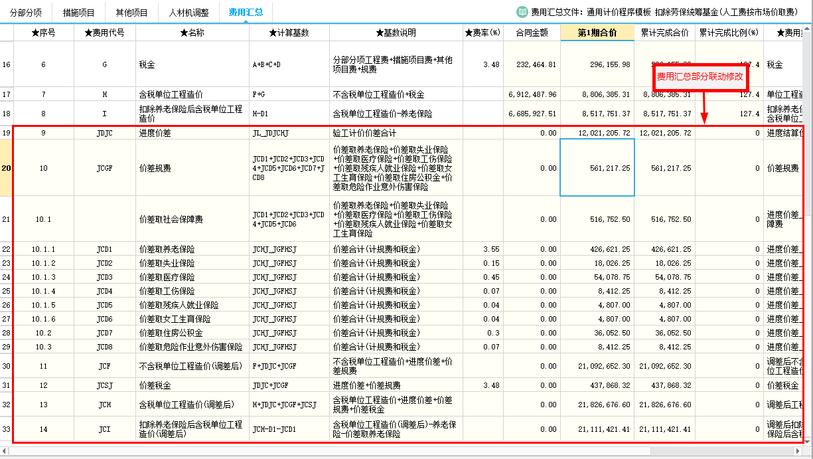The width and height of the screenshot is (813, 459).
Task: Click the 561,217.25 cell in 第1期合价
Action: click(x=597, y=168)
